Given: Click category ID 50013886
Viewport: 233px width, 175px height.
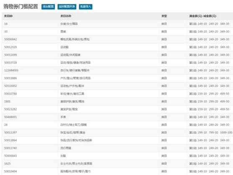Looking at the screenshot, I should pos(10,78).
